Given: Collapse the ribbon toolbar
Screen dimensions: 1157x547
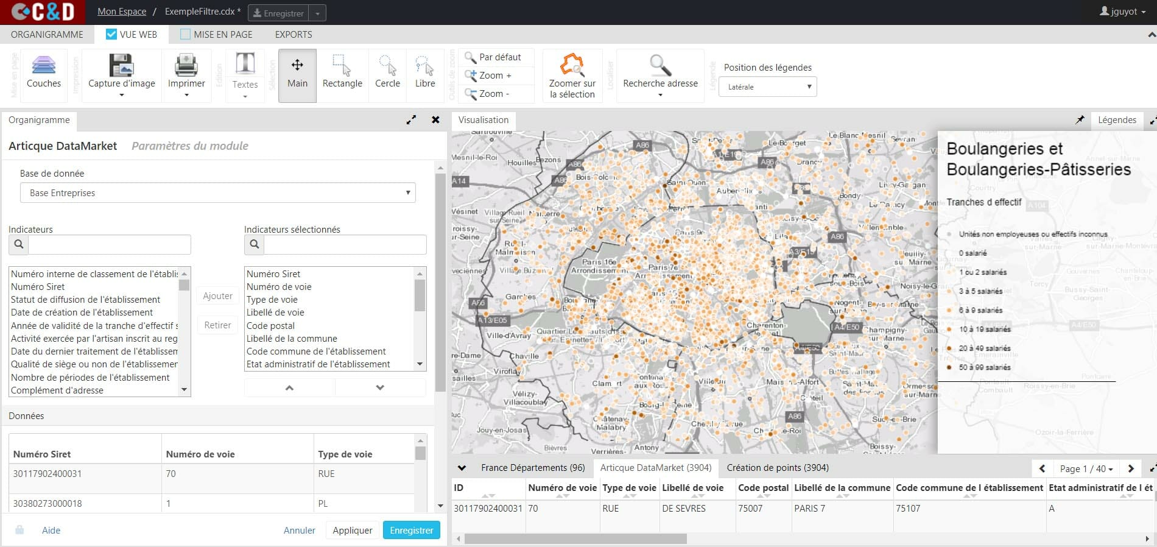Looking at the screenshot, I should [1151, 35].
